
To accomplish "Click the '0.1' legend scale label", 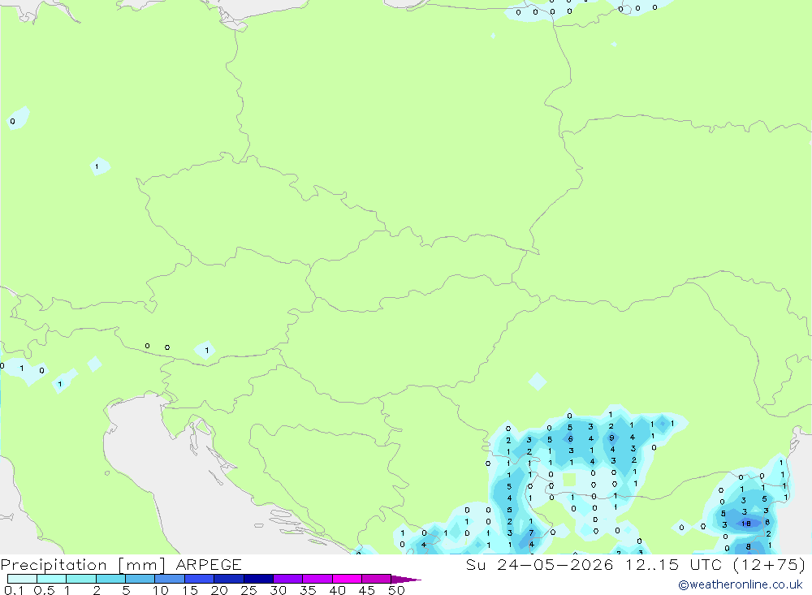I will tap(14, 590).
